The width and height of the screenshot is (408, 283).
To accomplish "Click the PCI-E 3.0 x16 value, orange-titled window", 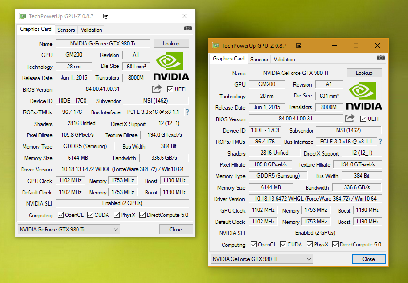I will [346, 141].
